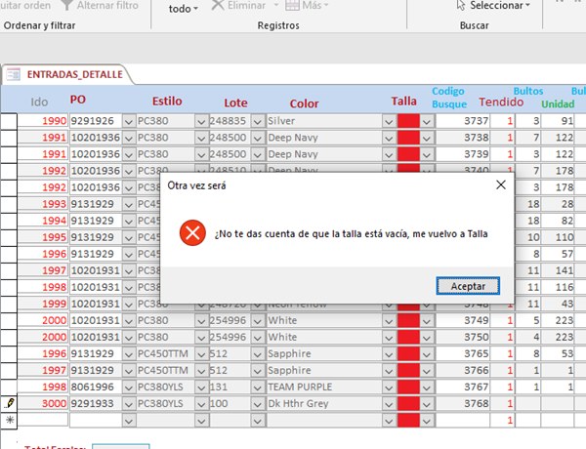Click the pencil edit marker beside row 3000

click(x=9, y=402)
